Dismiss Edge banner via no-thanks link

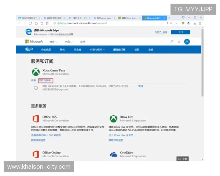pyautogui.click(x=161, y=32)
